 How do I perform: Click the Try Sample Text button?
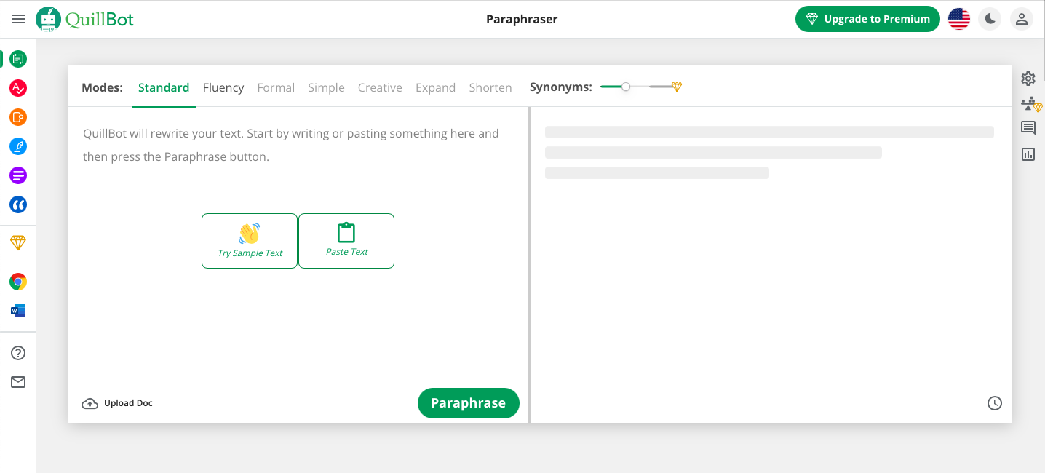[250, 241]
